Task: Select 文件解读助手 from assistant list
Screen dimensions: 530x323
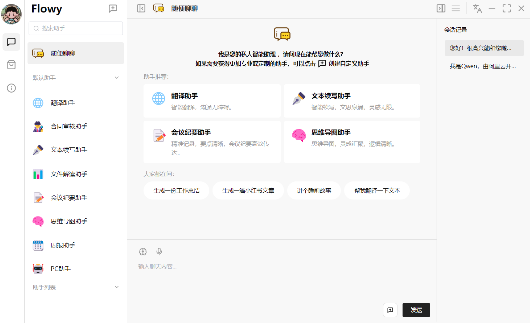Action: (x=69, y=174)
